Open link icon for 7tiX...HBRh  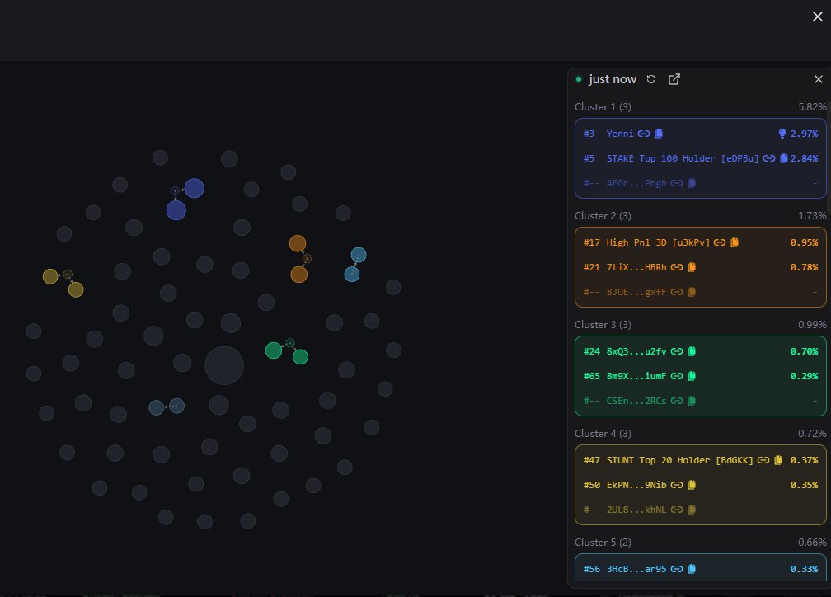coord(677,267)
